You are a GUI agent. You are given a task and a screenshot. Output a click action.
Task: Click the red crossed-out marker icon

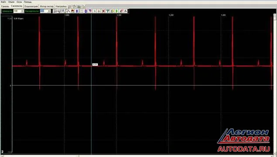tap(103, 11)
